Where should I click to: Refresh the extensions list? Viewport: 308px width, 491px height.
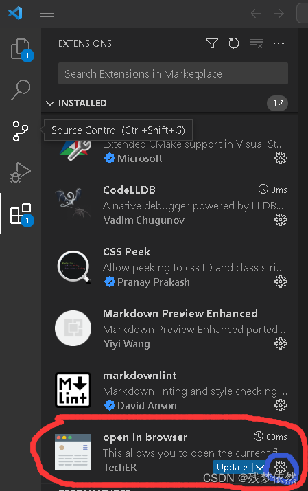click(x=234, y=43)
